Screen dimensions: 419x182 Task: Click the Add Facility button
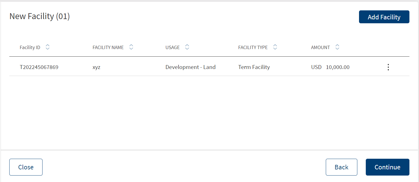tap(384, 17)
